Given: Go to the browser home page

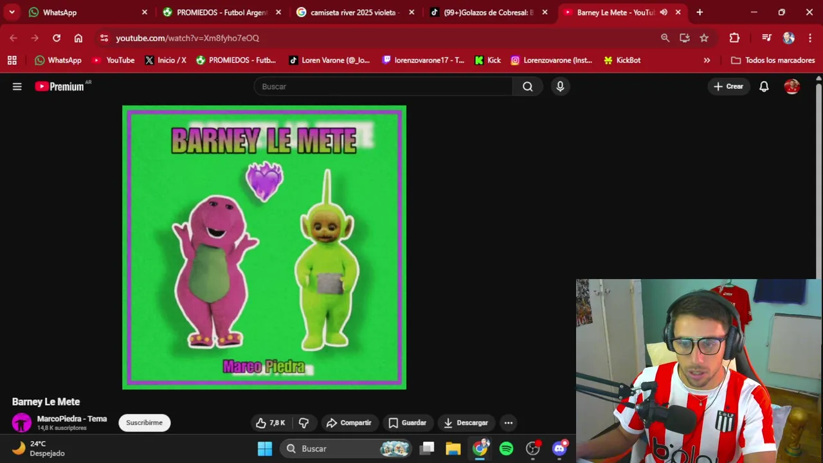Looking at the screenshot, I should (78, 38).
